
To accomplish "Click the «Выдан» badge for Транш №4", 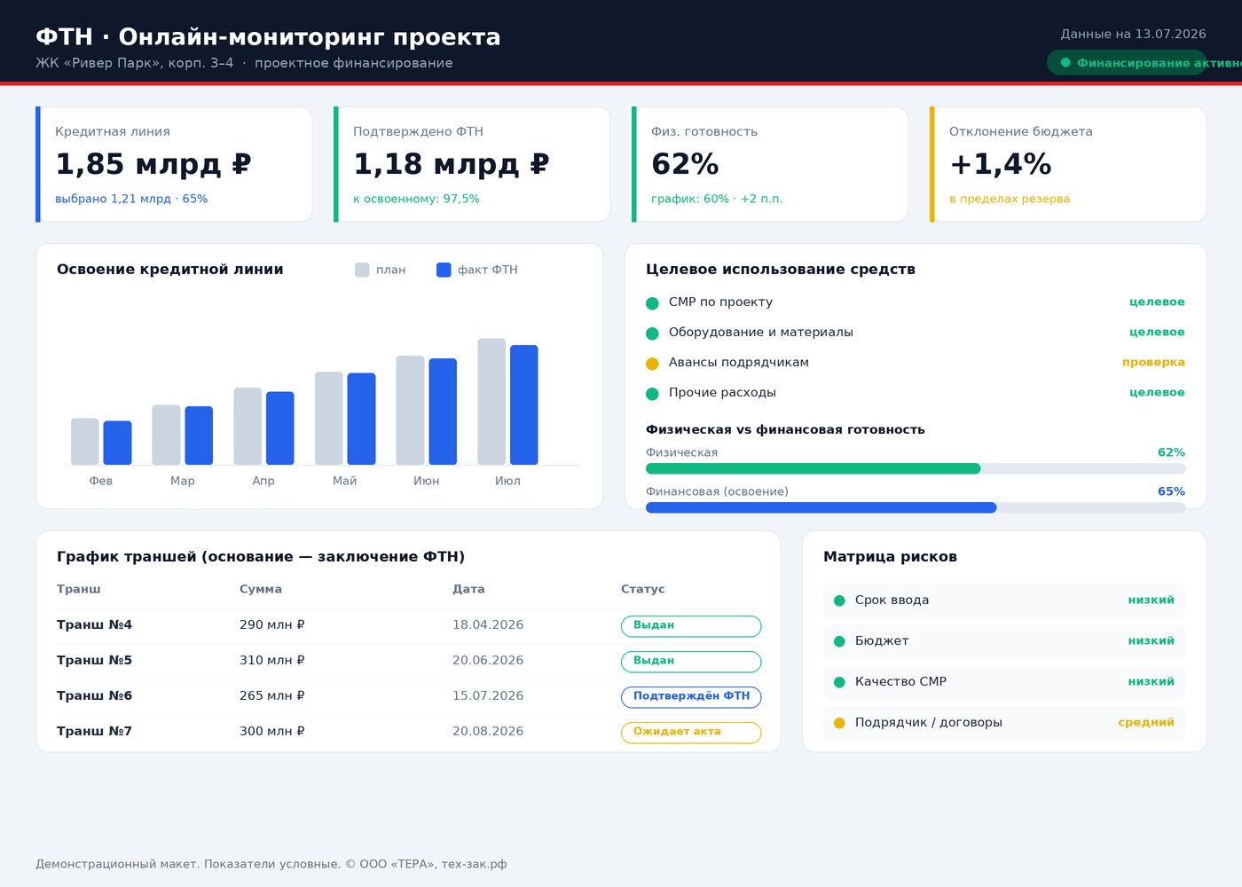I will (x=691, y=626).
